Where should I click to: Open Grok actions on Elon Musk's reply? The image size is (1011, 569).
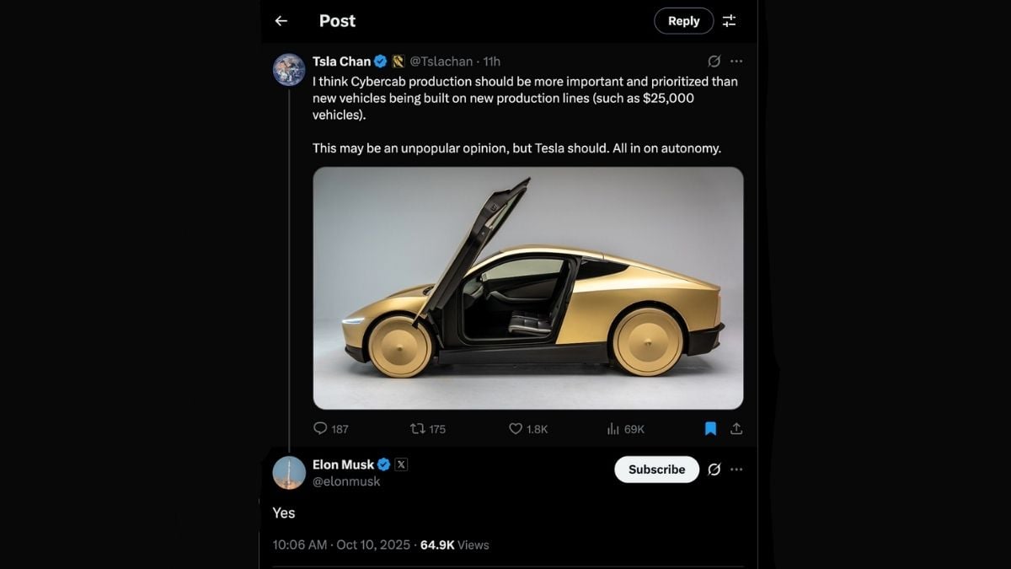(714, 470)
